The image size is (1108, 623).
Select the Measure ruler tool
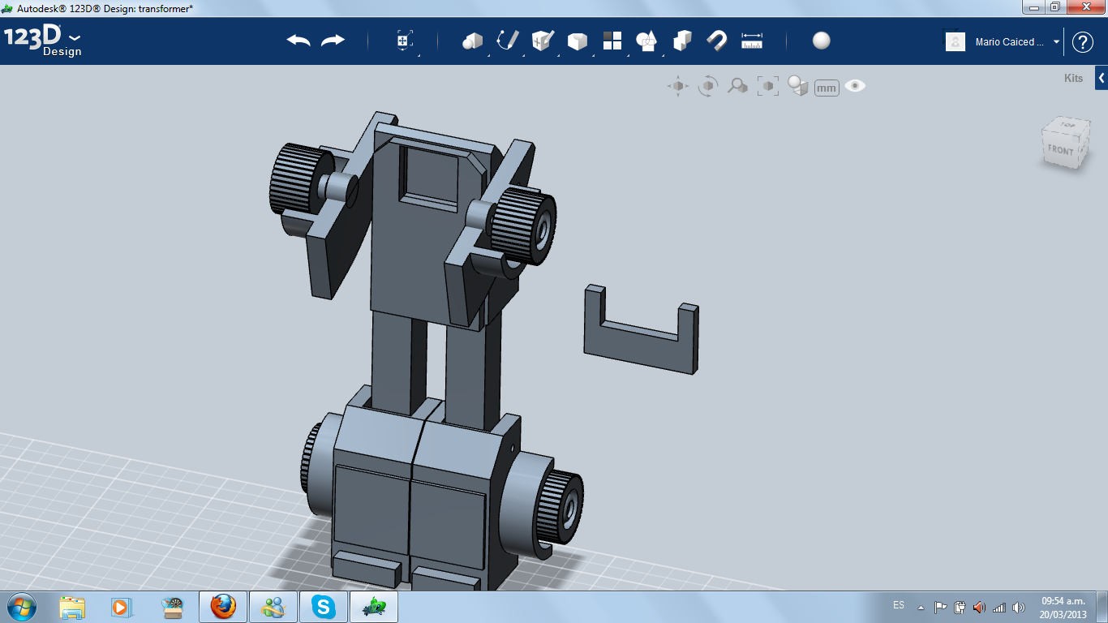tap(752, 41)
